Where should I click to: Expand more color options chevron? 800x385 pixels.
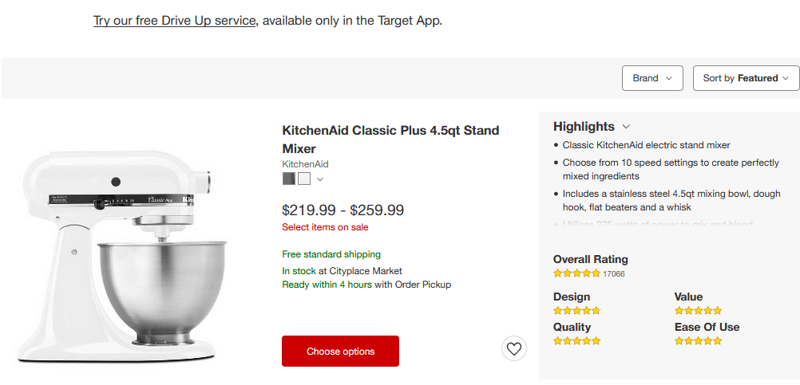(320, 179)
